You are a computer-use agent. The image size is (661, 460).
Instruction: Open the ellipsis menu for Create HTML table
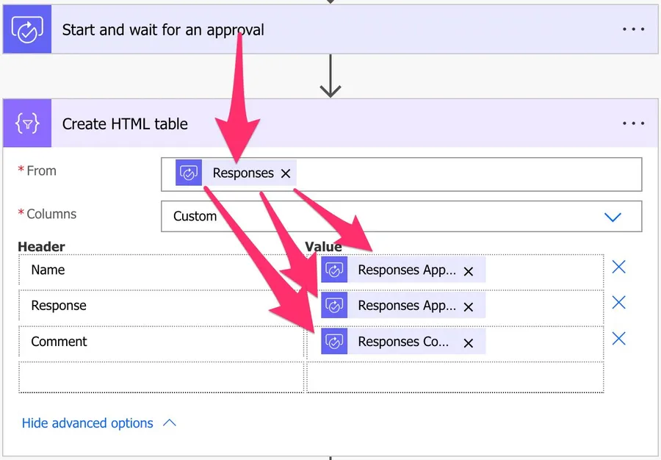(633, 123)
